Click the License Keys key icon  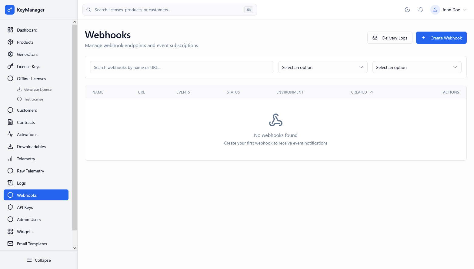(x=10, y=66)
